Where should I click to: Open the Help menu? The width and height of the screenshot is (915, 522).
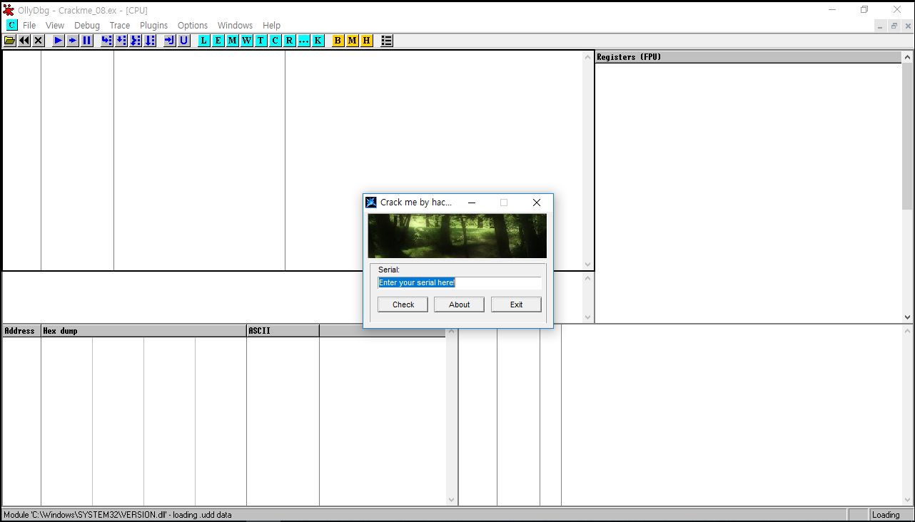[272, 25]
